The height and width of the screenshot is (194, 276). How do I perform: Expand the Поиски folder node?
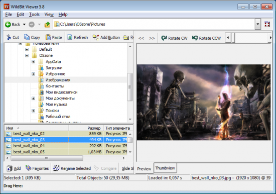[x=33, y=111]
